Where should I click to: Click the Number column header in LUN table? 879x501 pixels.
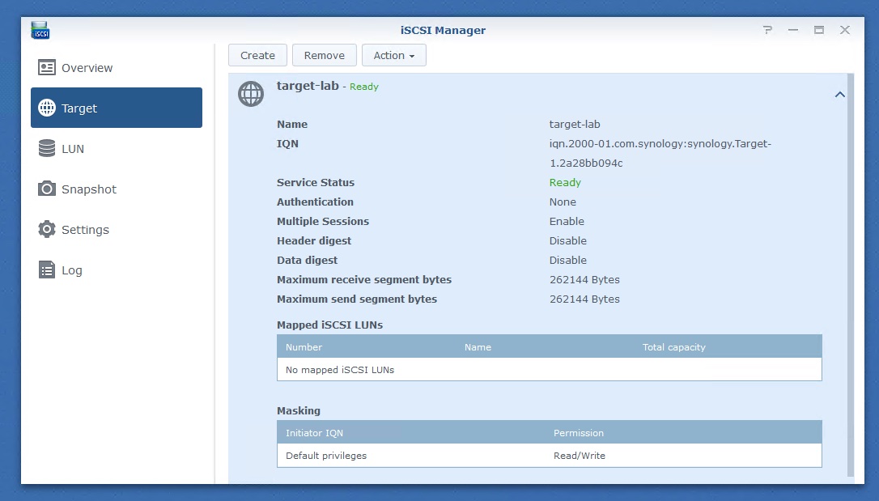coord(304,347)
